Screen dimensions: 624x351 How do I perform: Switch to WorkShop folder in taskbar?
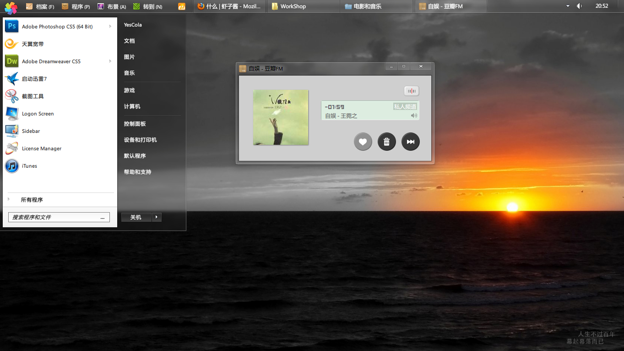[x=304, y=6]
